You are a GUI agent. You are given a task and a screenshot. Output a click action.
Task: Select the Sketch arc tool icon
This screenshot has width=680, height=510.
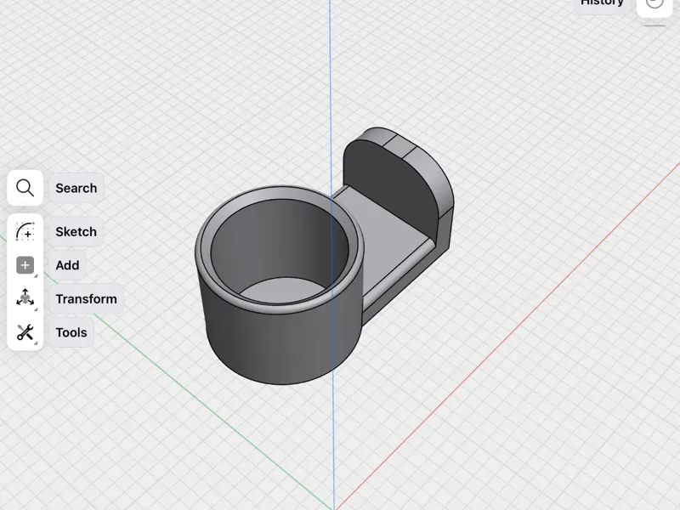point(25,231)
